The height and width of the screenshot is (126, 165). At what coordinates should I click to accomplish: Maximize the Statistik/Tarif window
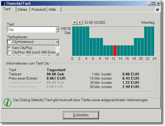tap(153, 3)
